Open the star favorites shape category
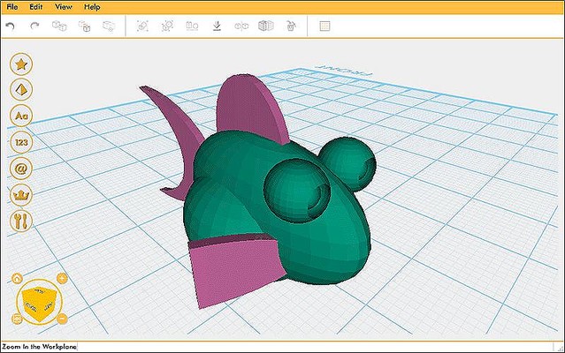This screenshot has width=565, height=353. 21,64
